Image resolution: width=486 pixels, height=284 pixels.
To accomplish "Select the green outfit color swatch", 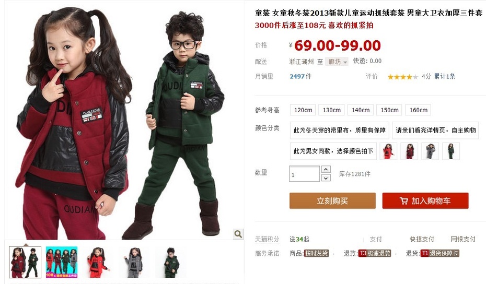I will (451, 151).
